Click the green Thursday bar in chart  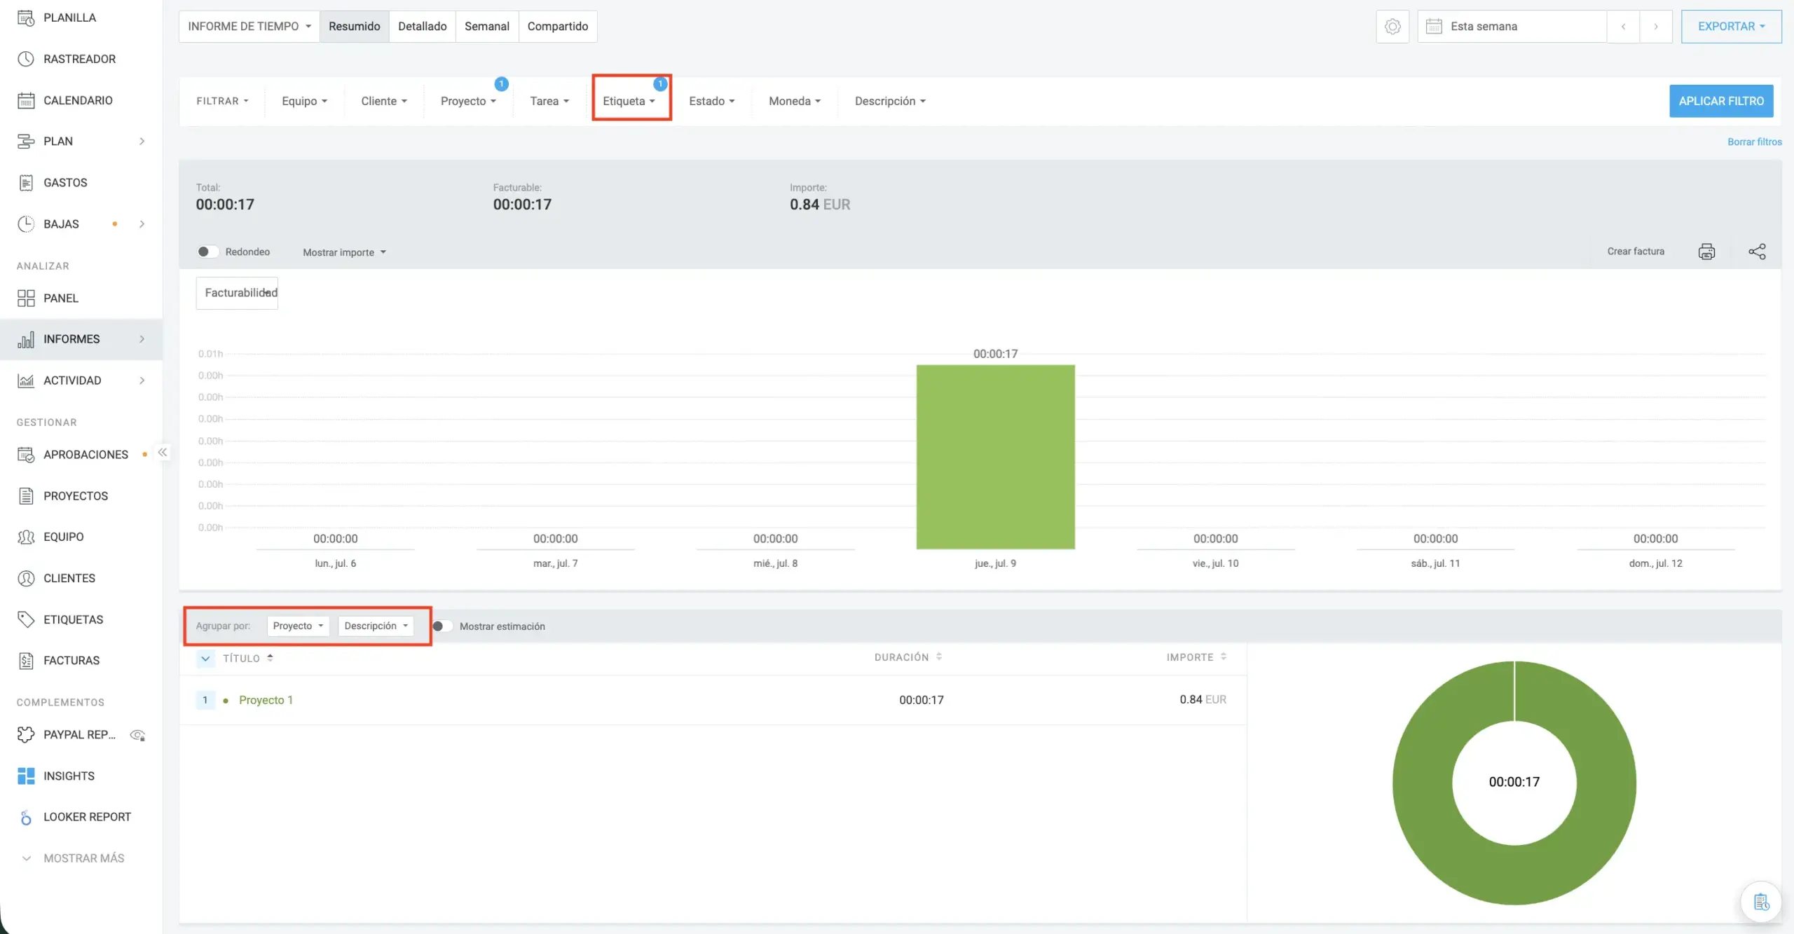click(x=995, y=457)
